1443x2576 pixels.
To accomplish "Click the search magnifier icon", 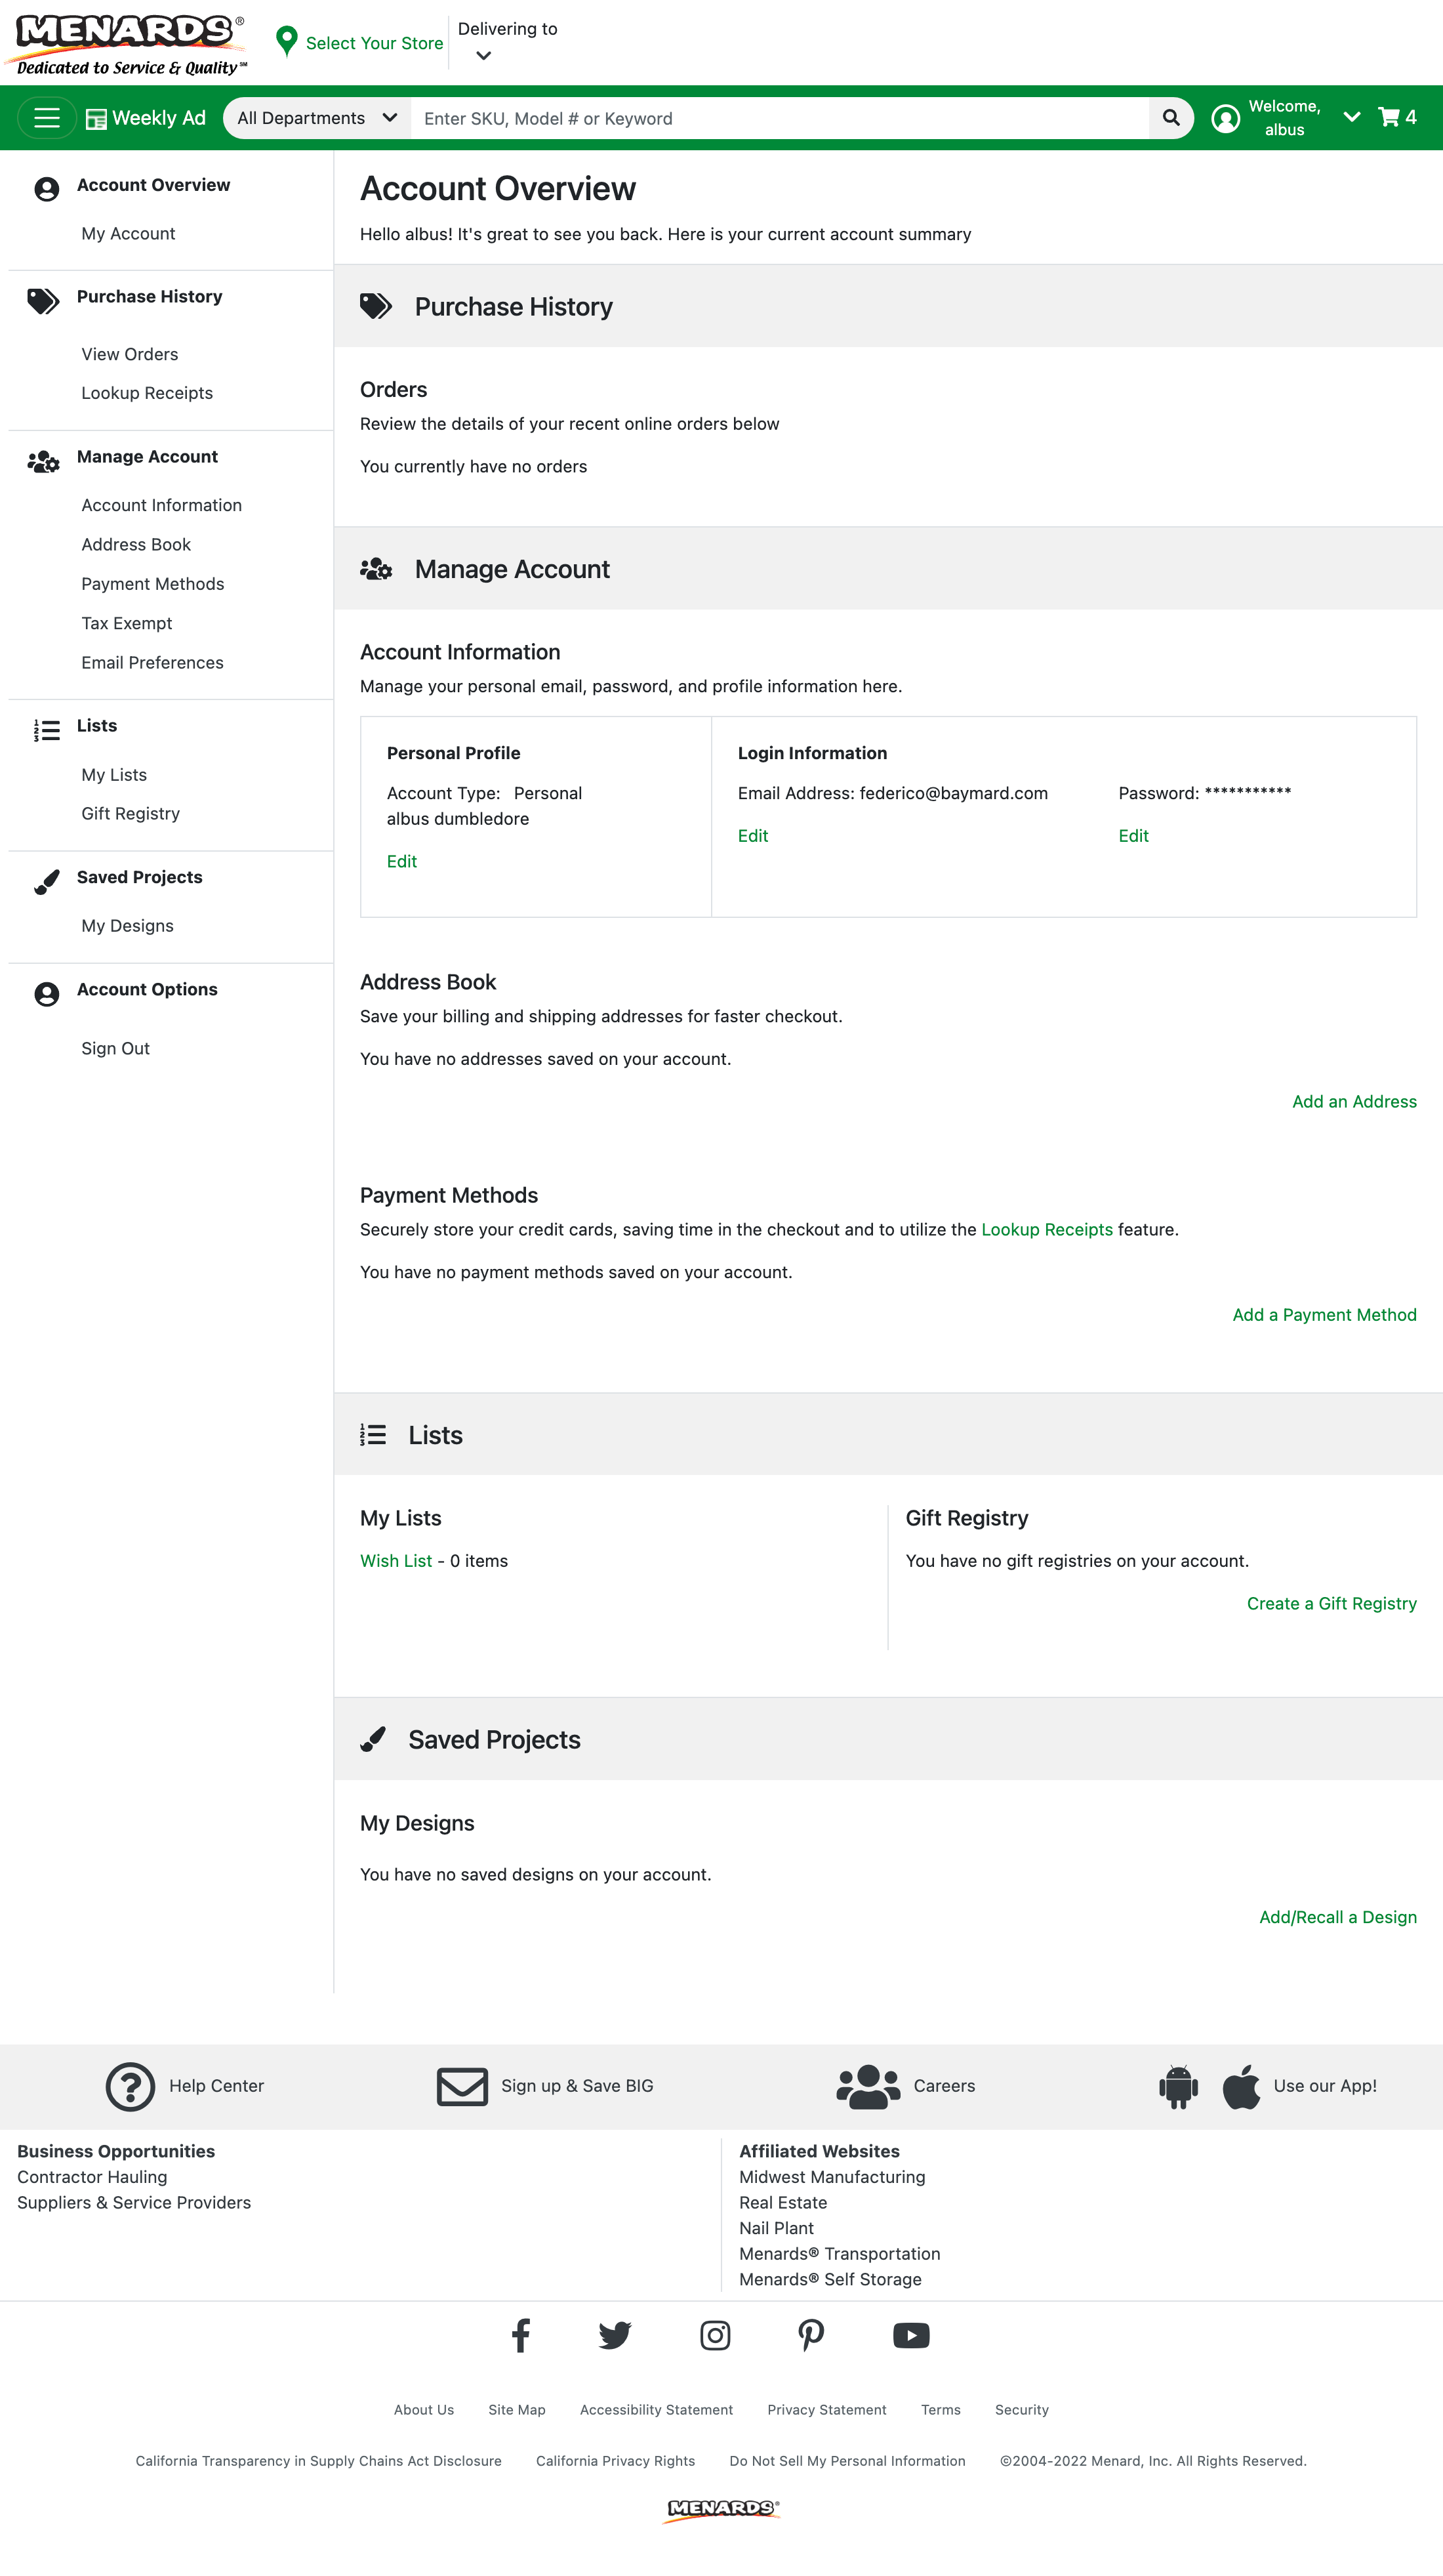I will coord(1170,117).
